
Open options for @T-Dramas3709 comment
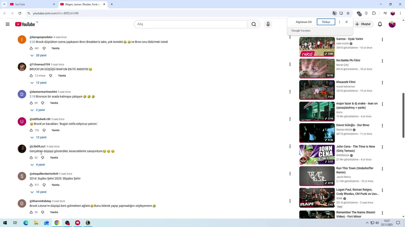290,64
